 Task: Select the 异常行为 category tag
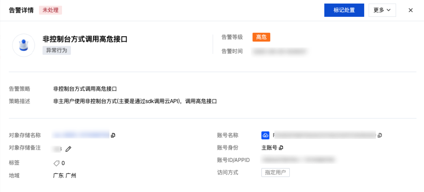coord(57,50)
